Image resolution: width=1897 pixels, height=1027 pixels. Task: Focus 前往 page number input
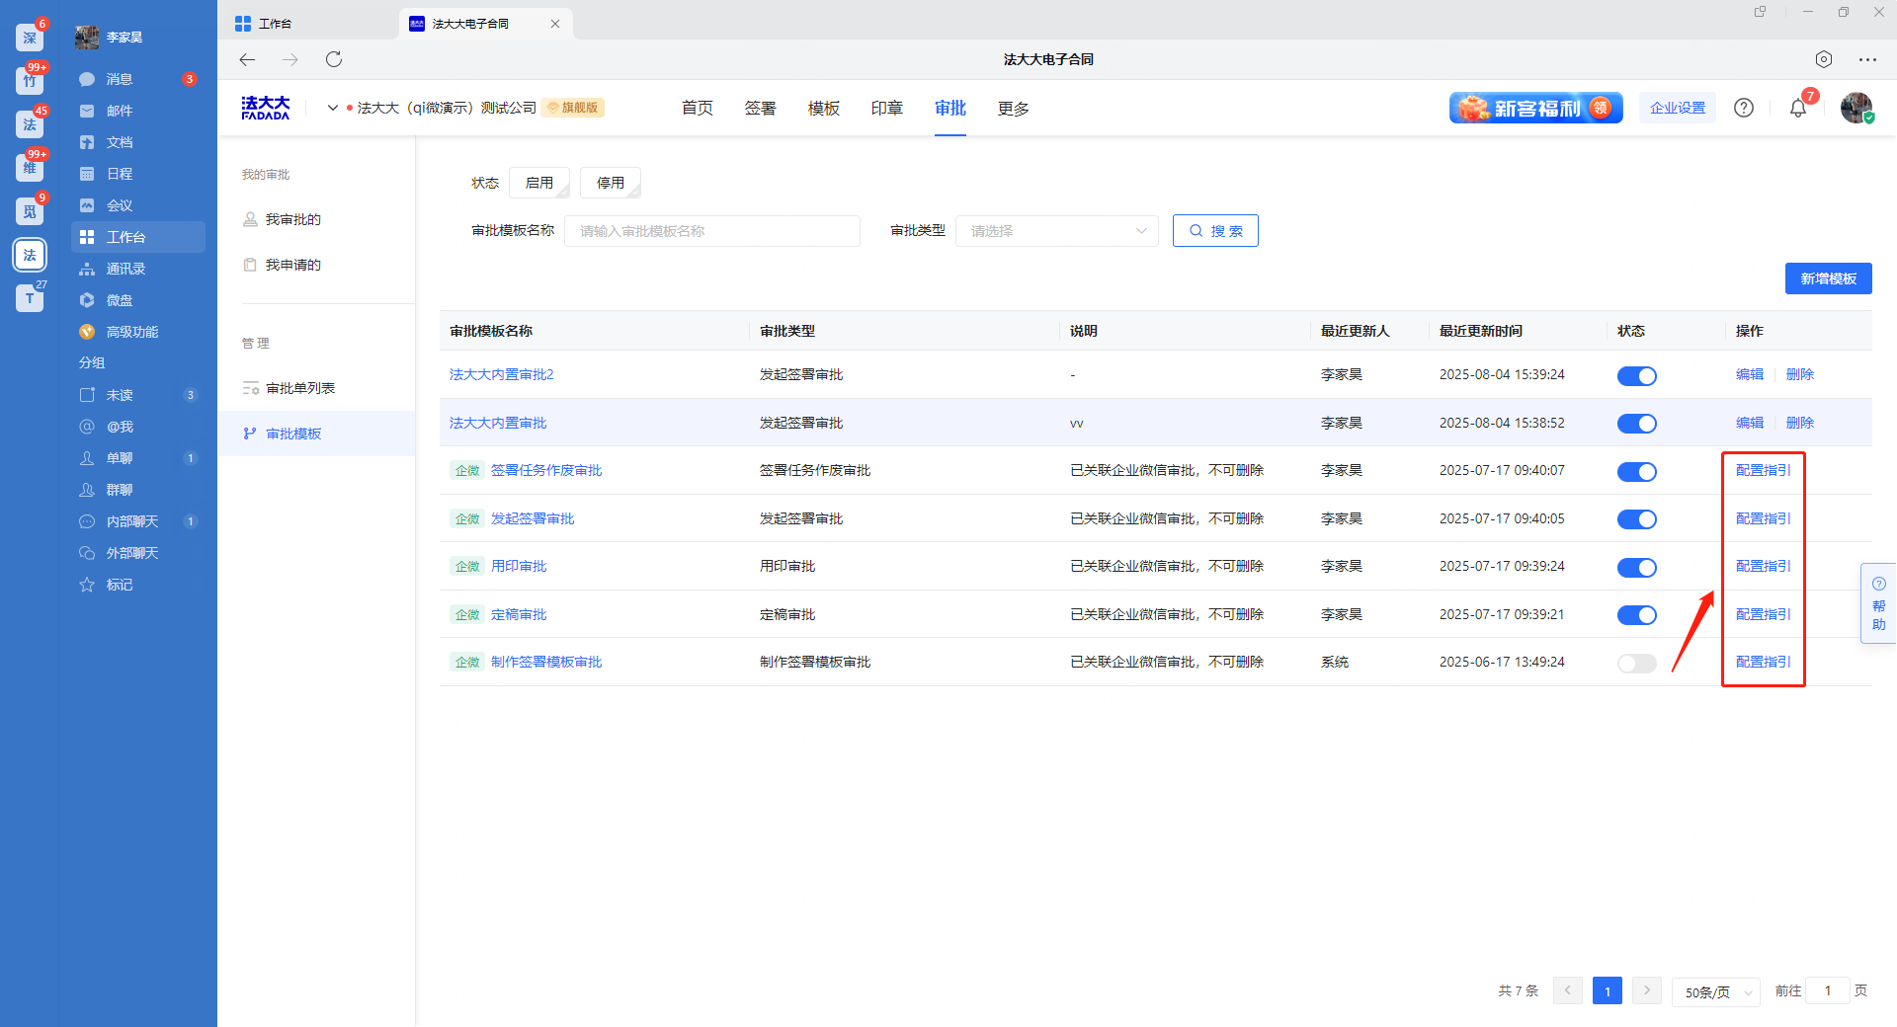click(x=1828, y=990)
